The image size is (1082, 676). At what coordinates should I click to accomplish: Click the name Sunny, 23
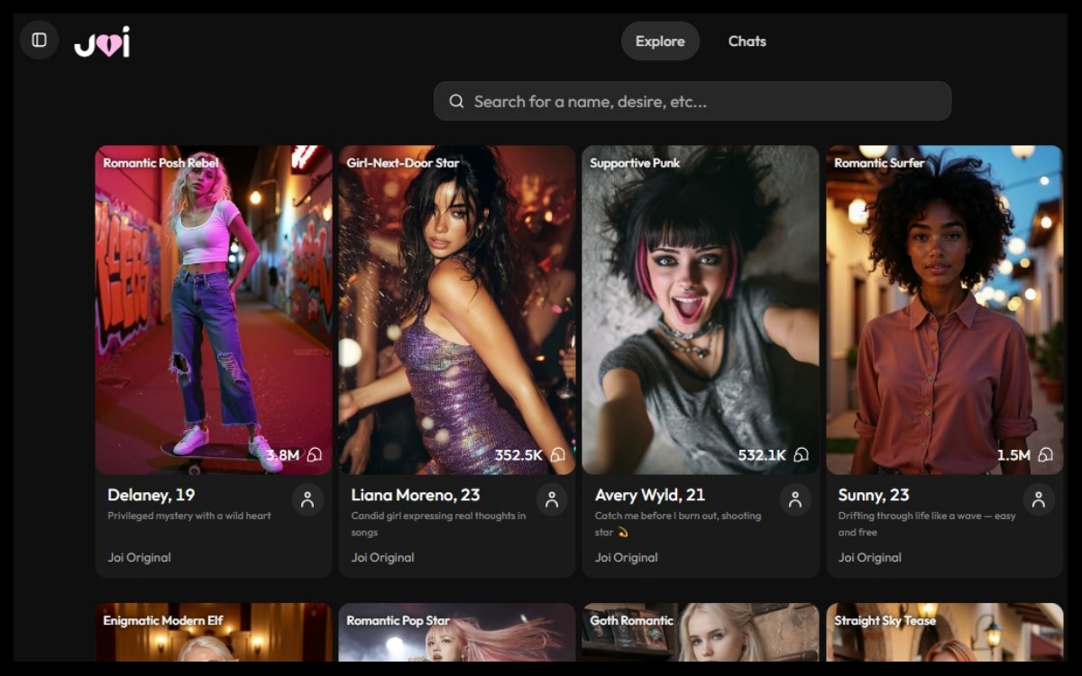[x=874, y=495]
